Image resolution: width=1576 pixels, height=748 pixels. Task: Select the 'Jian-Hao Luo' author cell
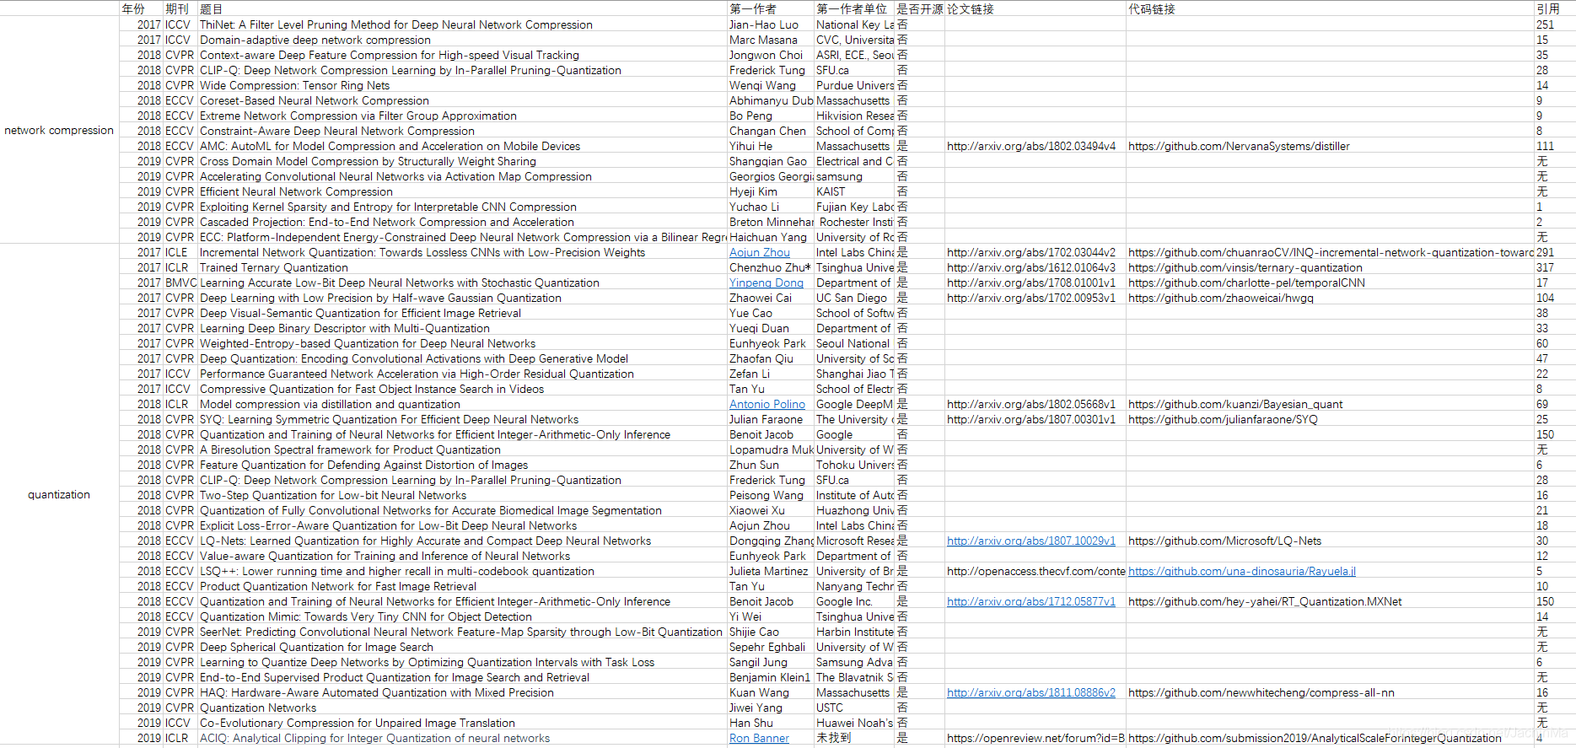[x=770, y=24]
